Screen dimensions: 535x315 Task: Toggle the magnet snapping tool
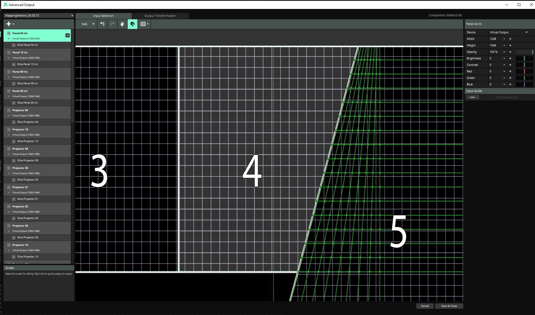point(133,24)
